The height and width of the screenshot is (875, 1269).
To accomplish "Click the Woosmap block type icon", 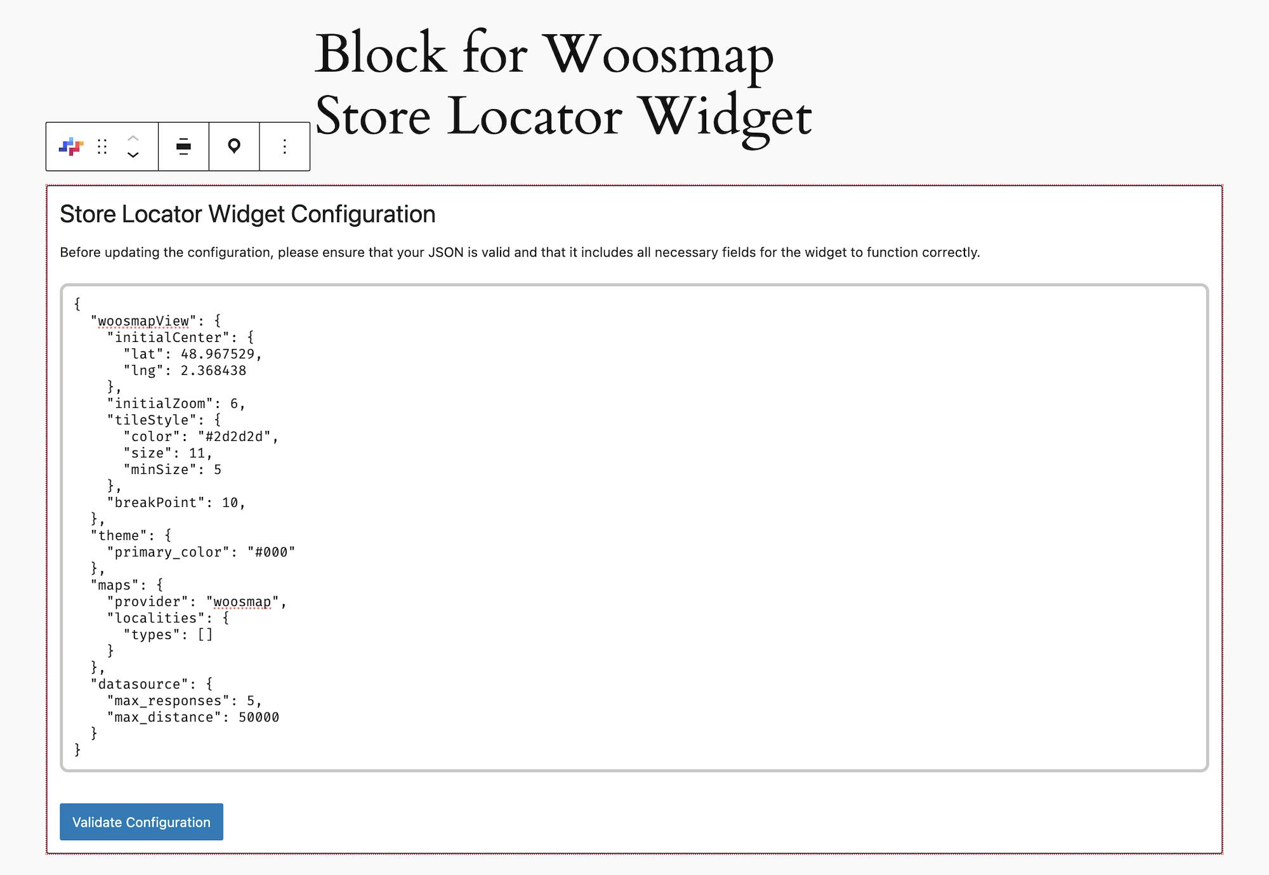I will pyautogui.click(x=71, y=147).
